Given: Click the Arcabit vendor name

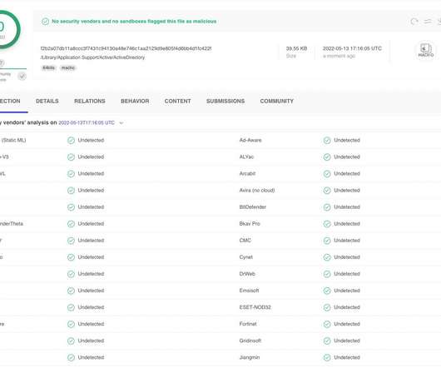Looking at the screenshot, I should click(x=247, y=173).
